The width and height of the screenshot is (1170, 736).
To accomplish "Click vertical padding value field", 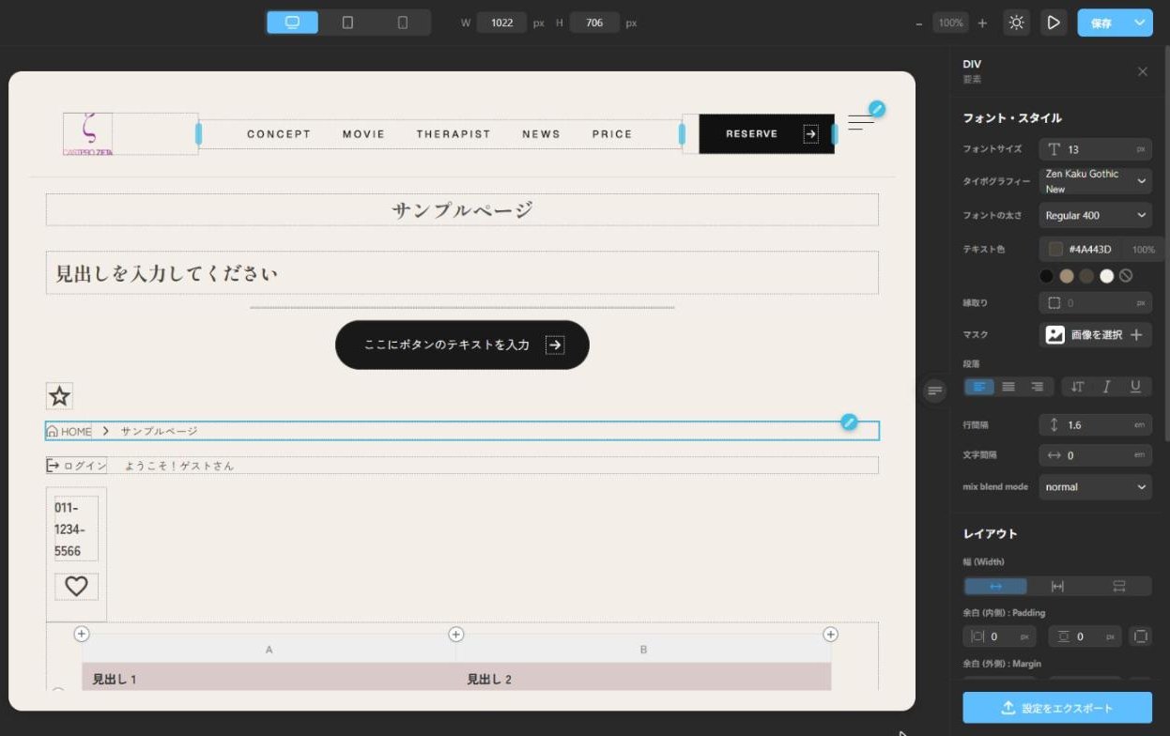I will click(x=1085, y=636).
